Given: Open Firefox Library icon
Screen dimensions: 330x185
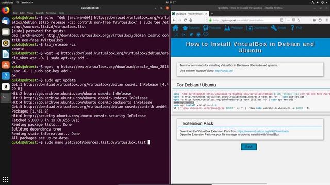Looking at the screenshot, I should [x=315, y=20].
